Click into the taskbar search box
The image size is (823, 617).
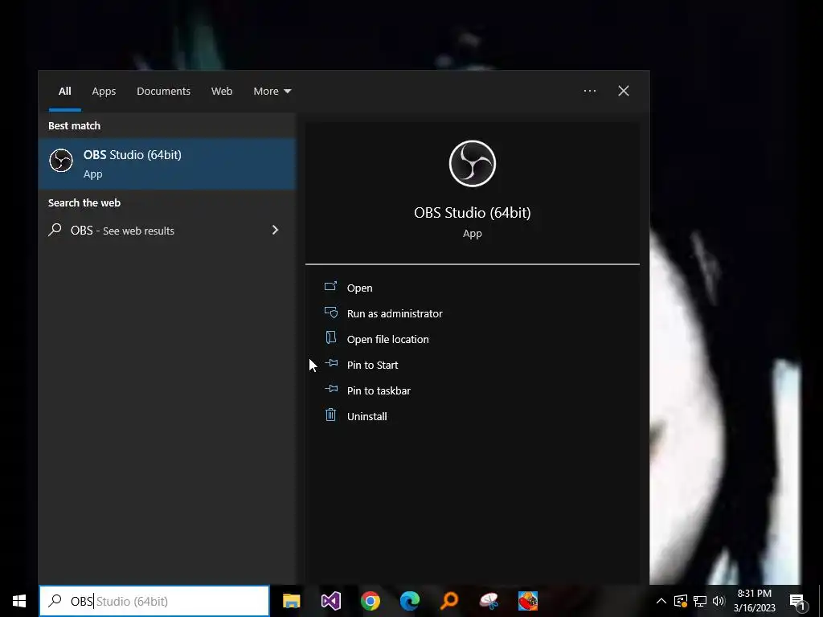[x=154, y=601]
